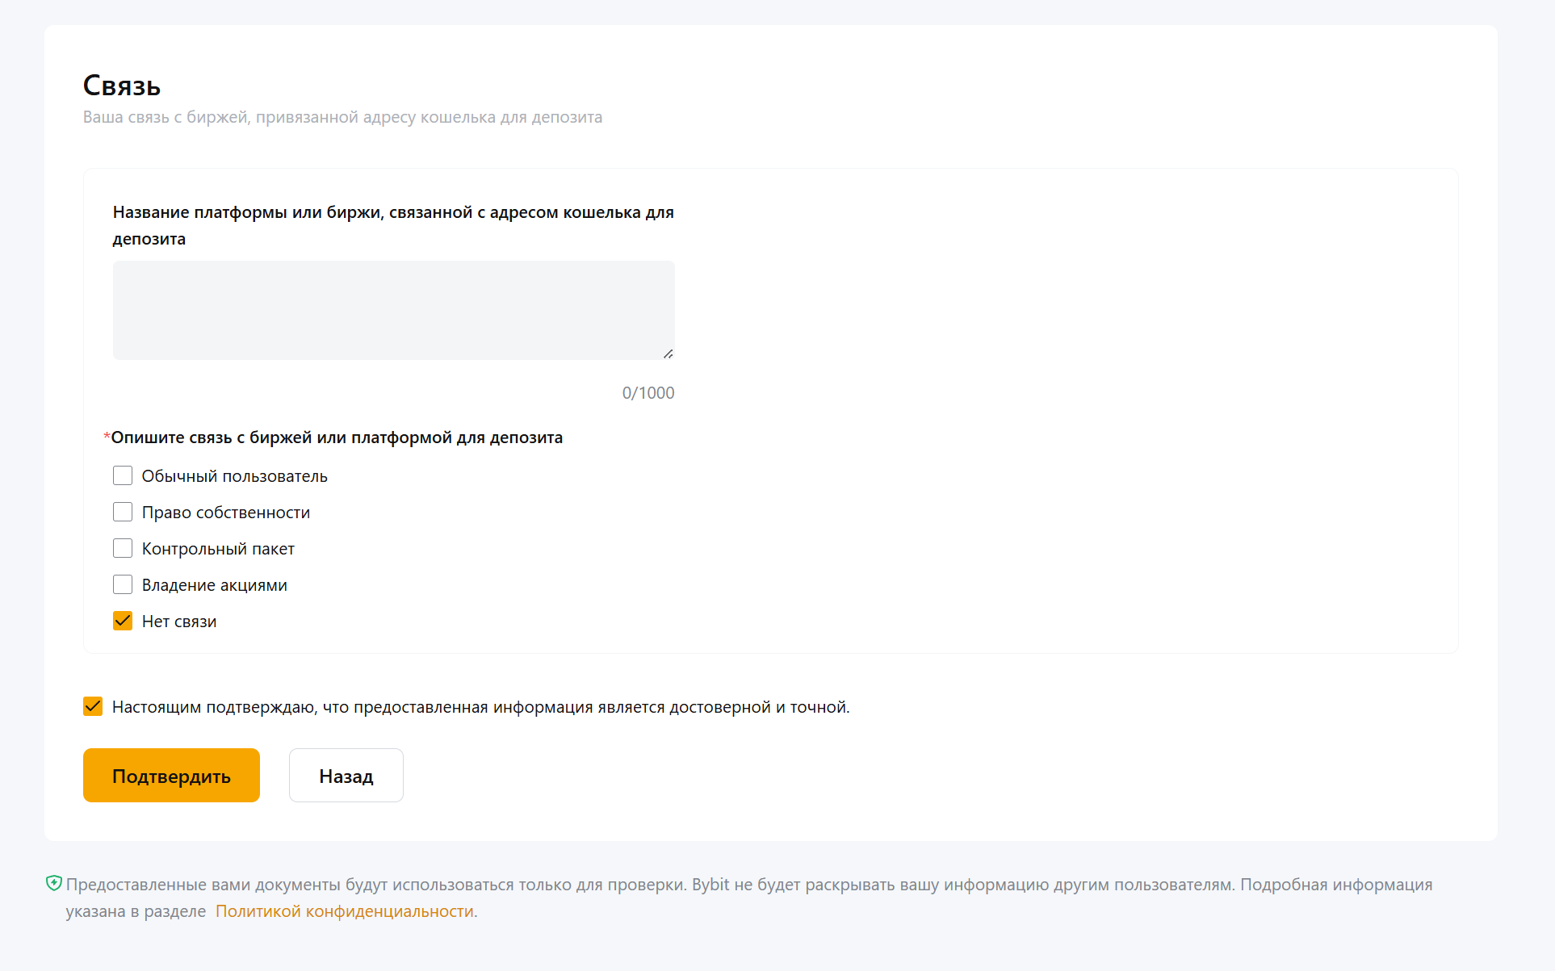Click the Связь section heading
This screenshot has width=1555, height=971.
click(x=122, y=86)
